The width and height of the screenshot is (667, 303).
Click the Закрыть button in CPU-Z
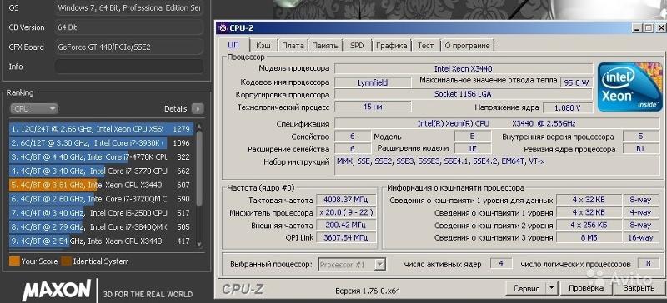[x=639, y=288]
